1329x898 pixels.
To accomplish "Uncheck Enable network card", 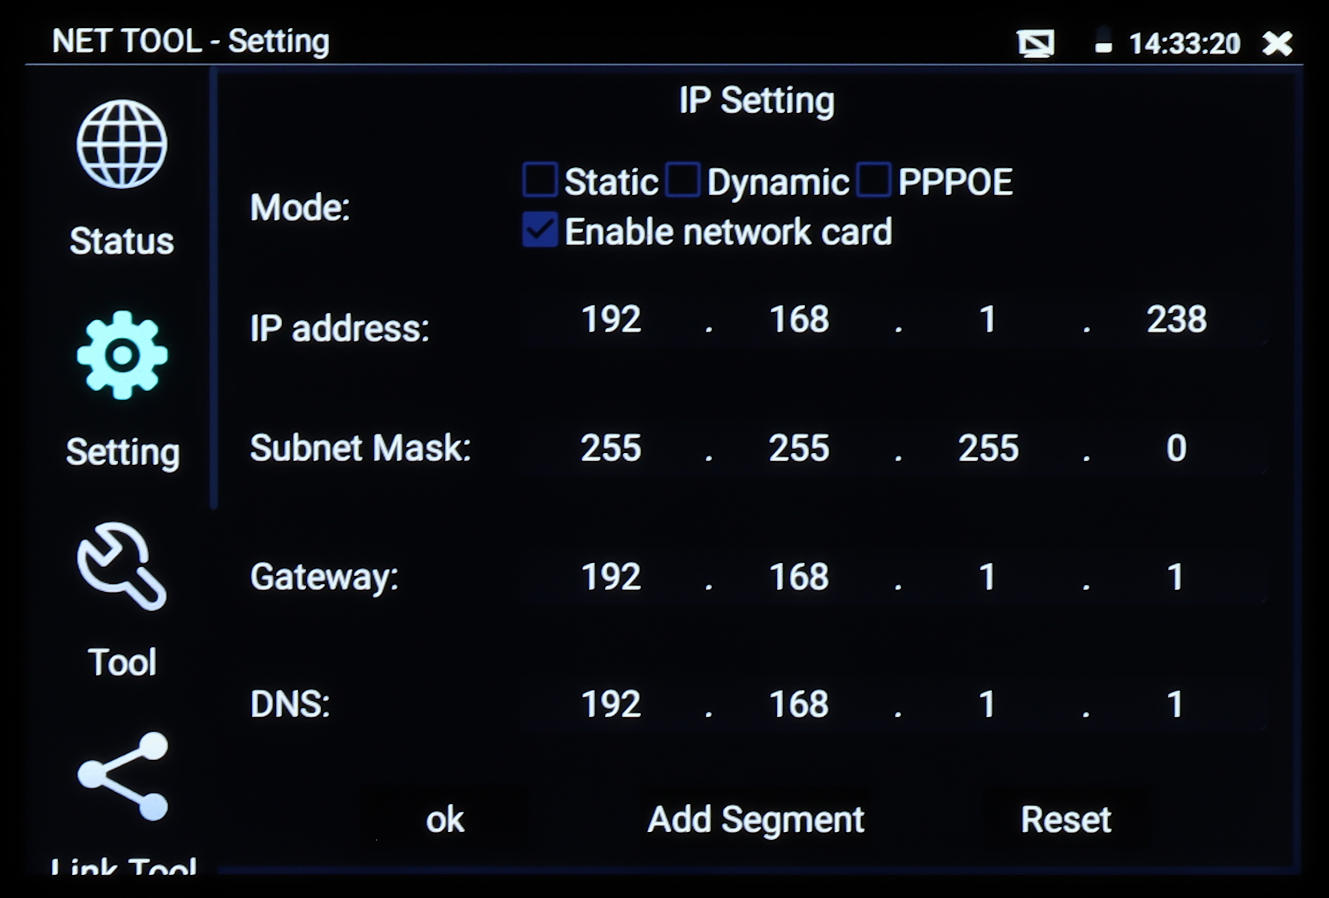I will (x=540, y=230).
